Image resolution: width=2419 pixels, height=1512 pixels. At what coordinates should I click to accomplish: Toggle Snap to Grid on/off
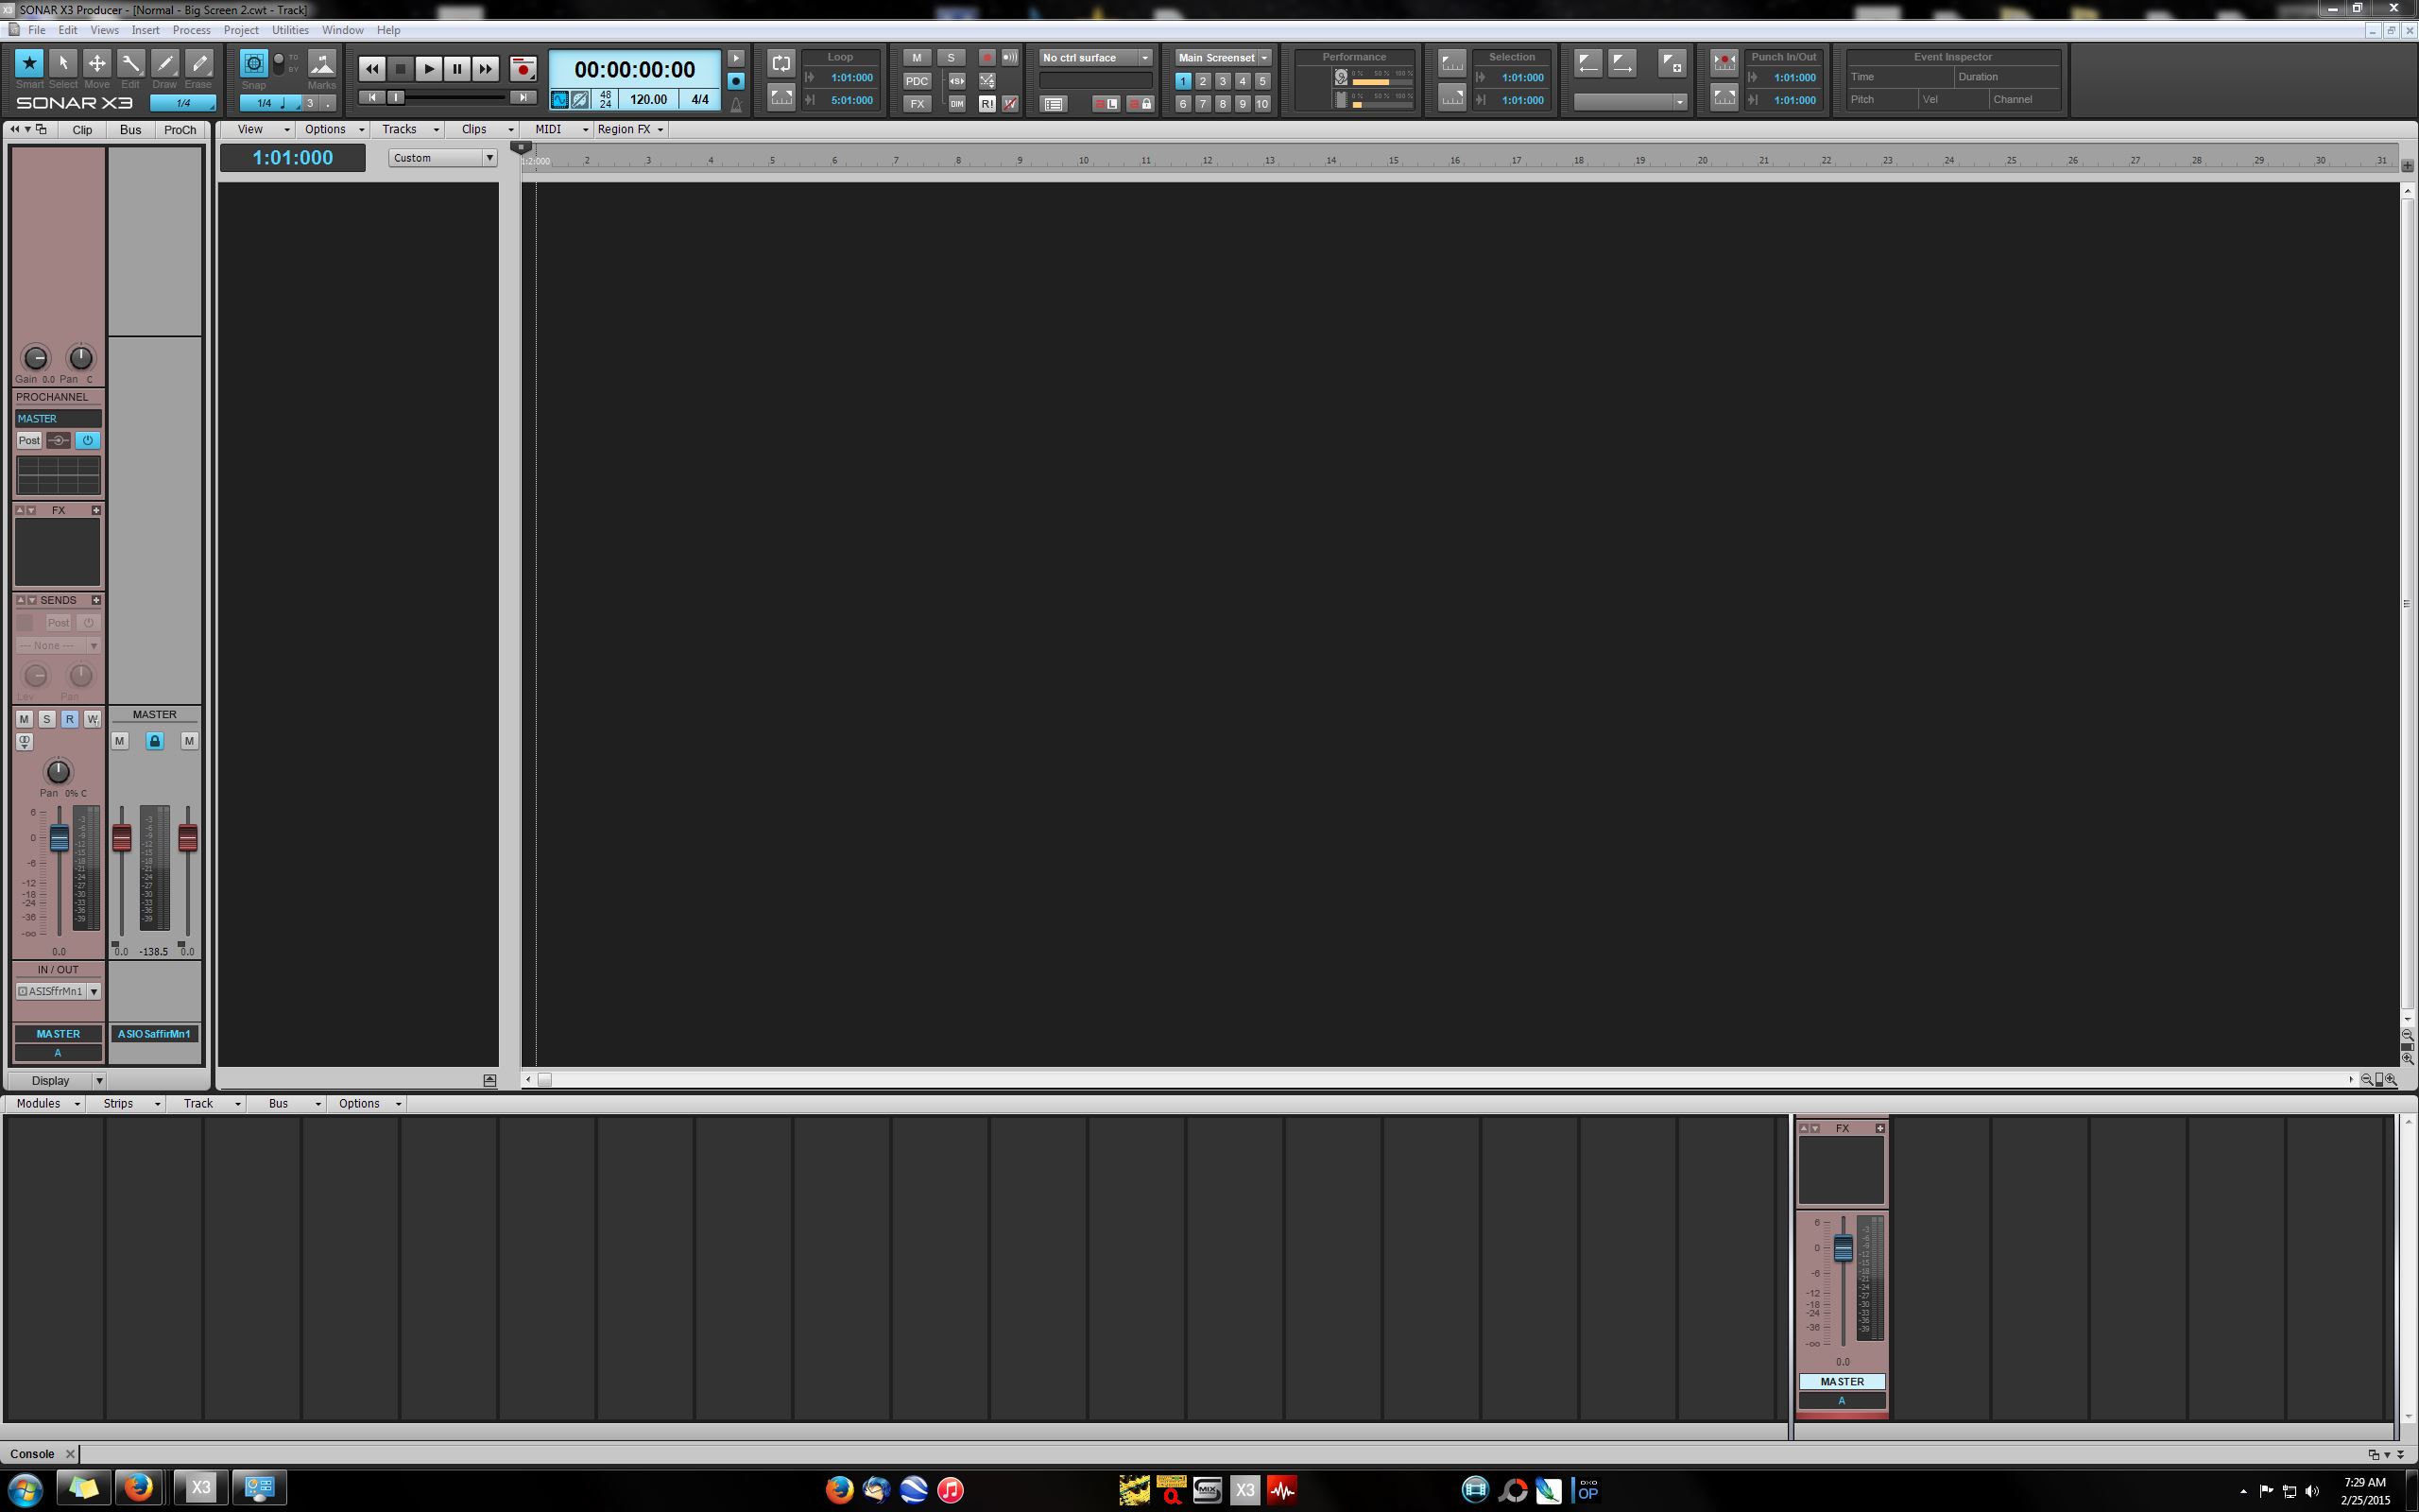[x=254, y=64]
